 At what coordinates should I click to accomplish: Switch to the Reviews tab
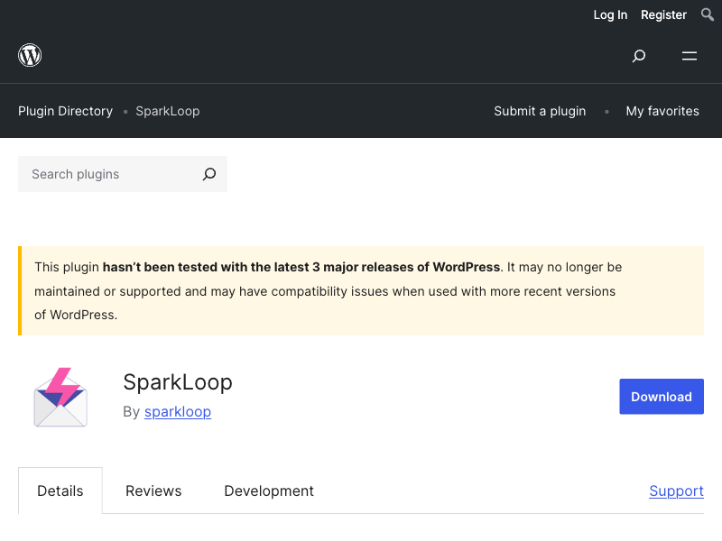click(153, 491)
